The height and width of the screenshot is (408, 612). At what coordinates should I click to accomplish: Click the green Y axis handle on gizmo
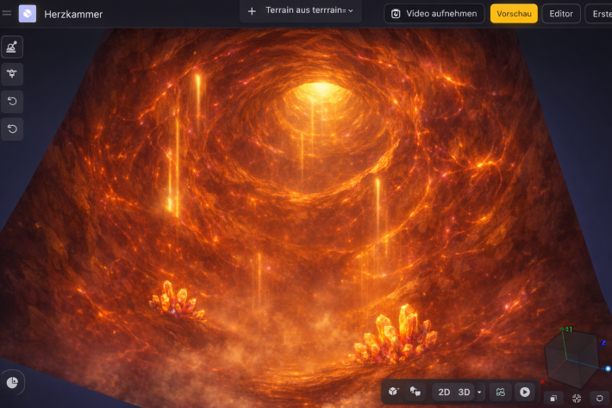tap(563, 330)
